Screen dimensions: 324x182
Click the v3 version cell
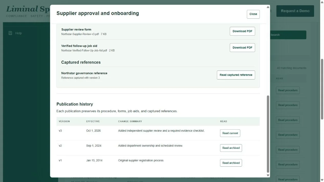pos(60,131)
